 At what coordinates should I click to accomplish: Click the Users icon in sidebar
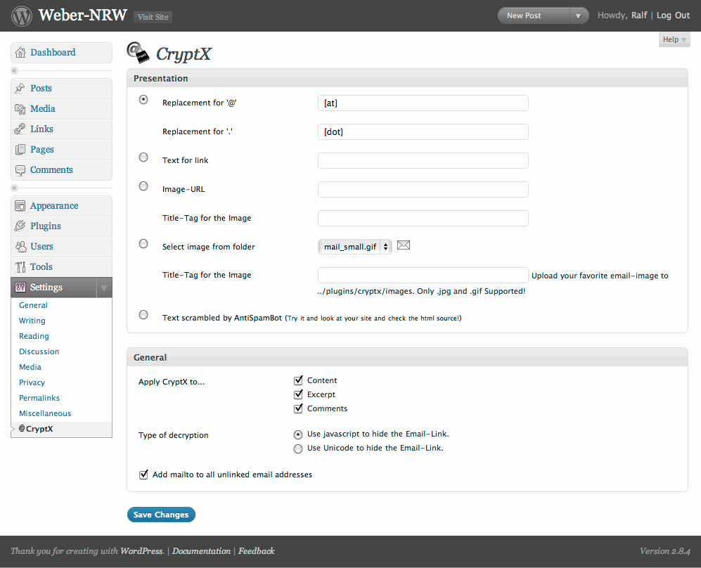tap(20, 246)
